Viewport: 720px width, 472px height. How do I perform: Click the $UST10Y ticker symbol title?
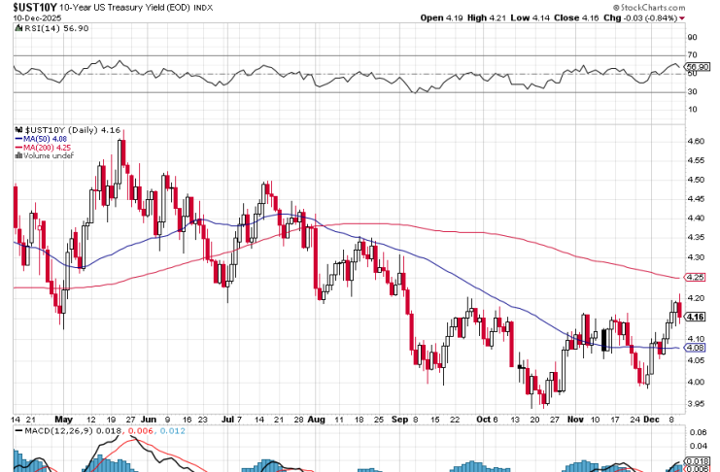point(30,7)
